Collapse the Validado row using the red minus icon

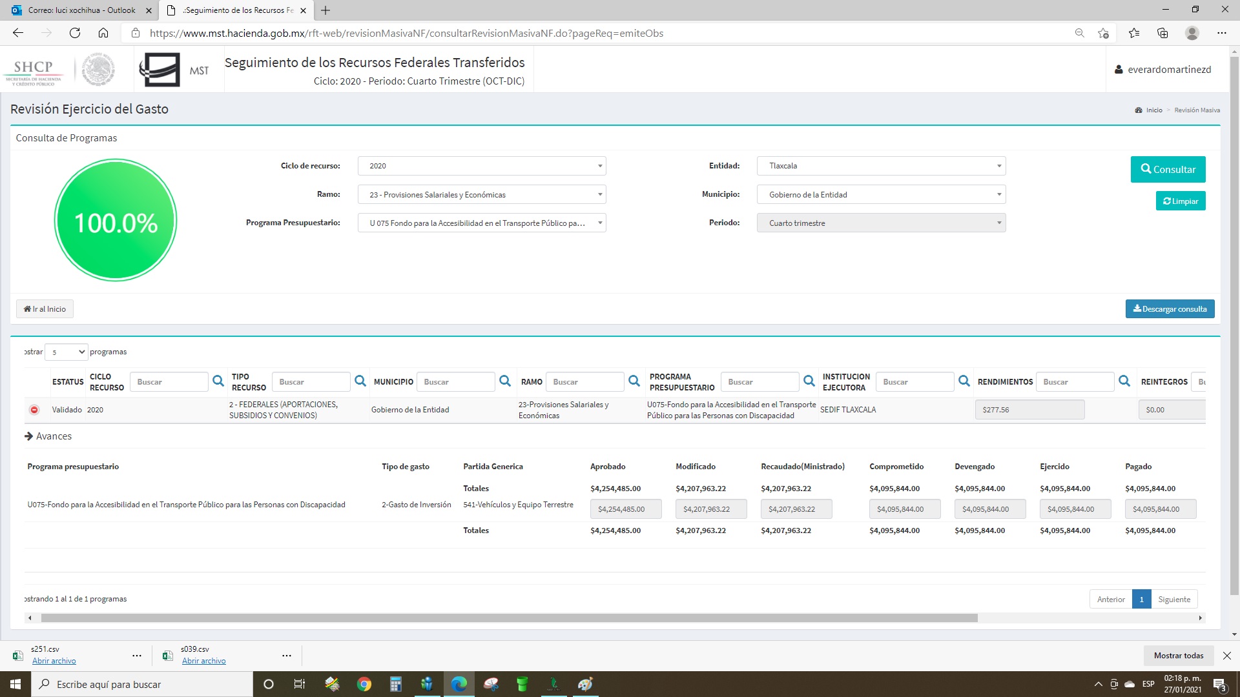pyautogui.click(x=34, y=410)
